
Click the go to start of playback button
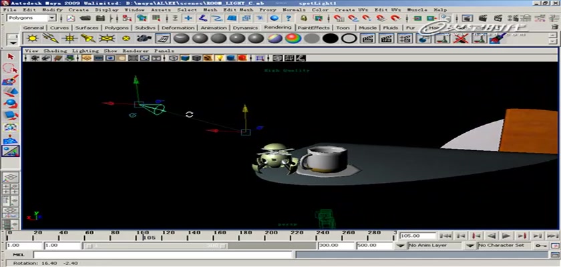pos(445,236)
